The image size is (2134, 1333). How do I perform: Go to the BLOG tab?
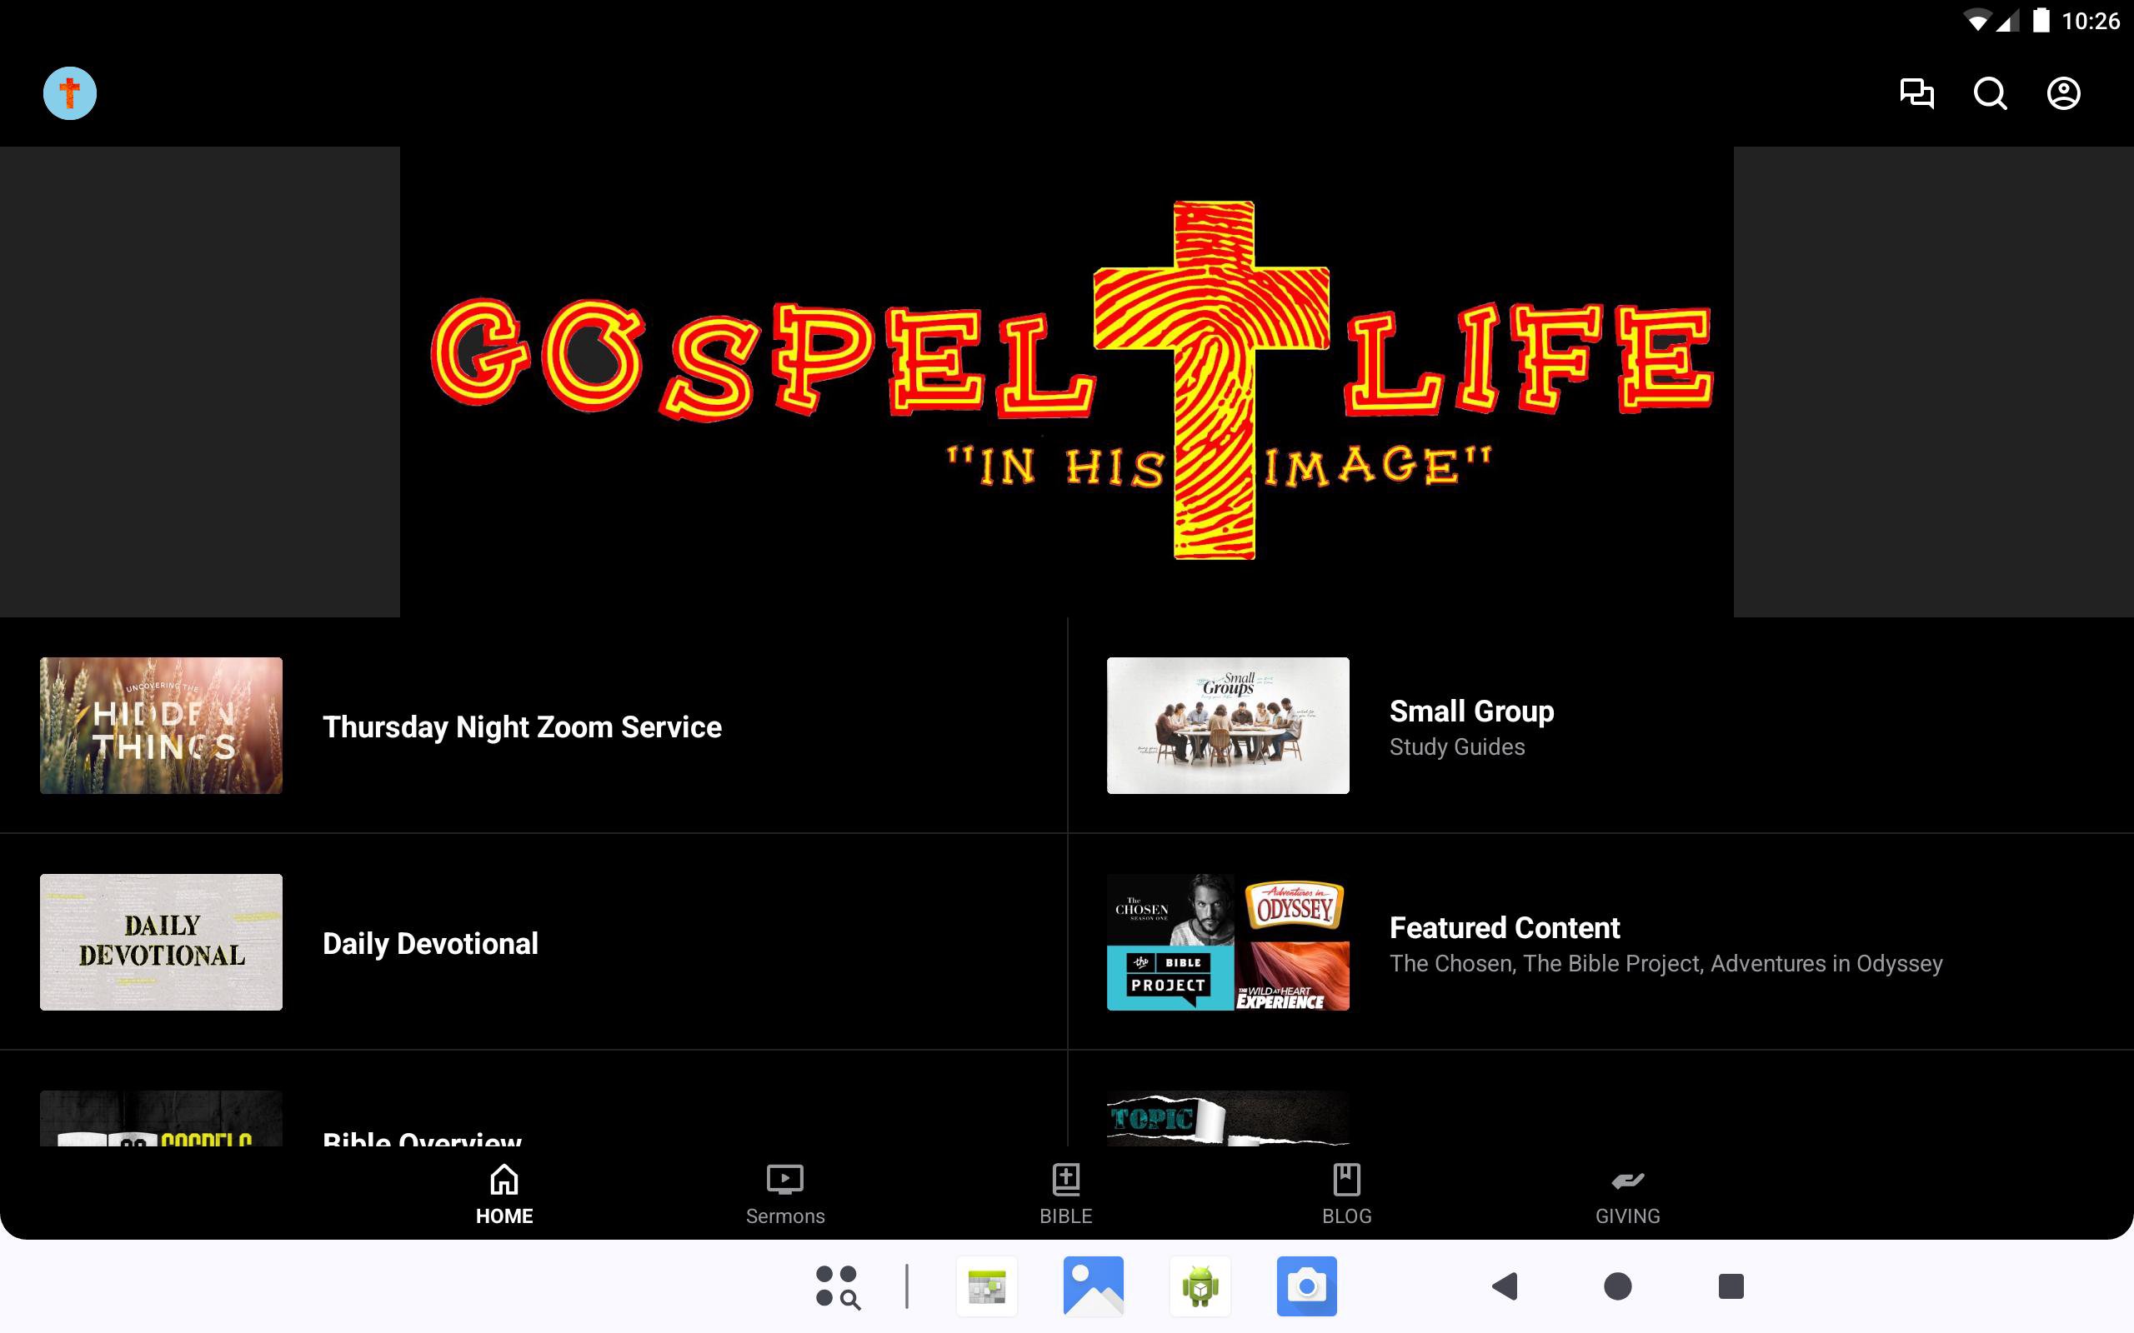[x=1346, y=1196]
